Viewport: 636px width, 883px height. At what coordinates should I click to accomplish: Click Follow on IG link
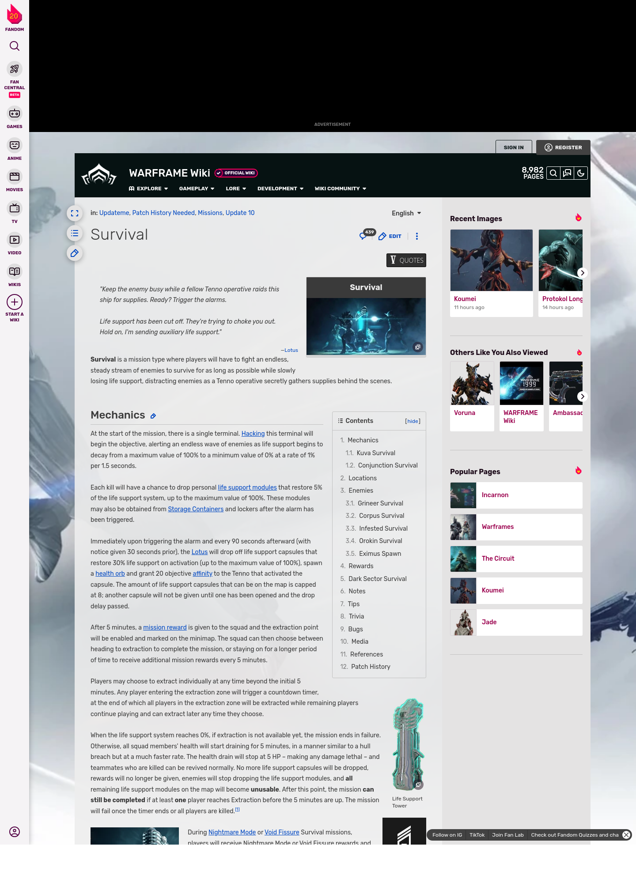(x=447, y=835)
